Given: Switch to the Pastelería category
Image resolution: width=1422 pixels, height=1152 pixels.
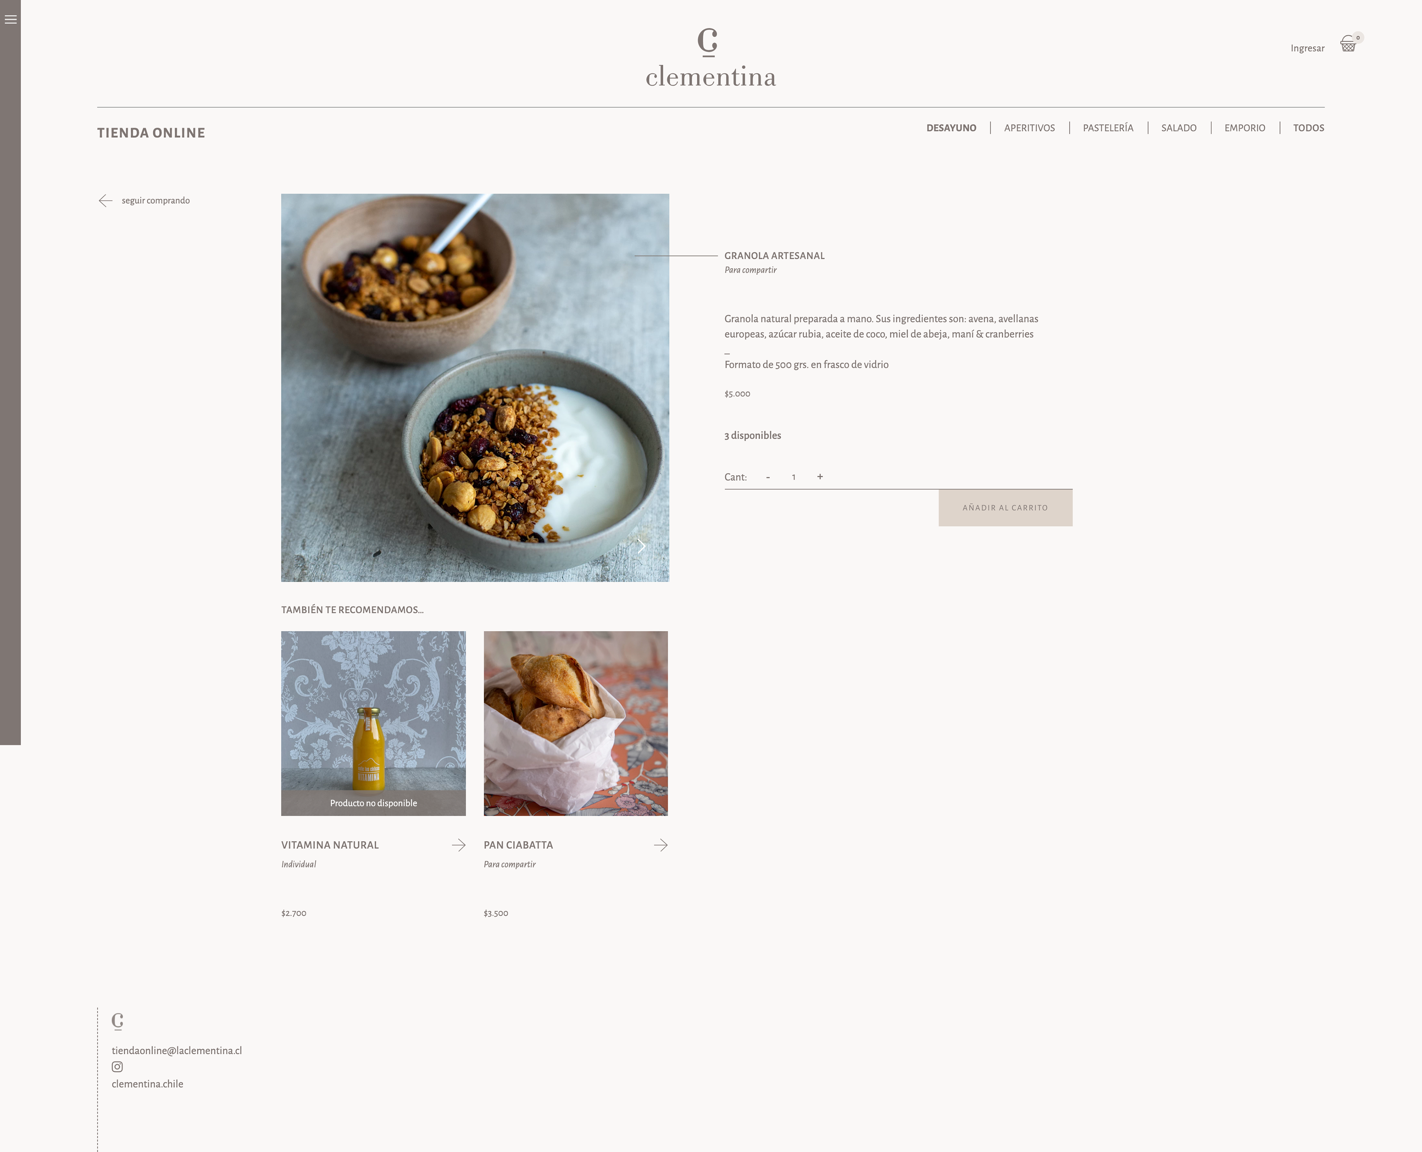Looking at the screenshot, I should click(x=1108, y=128).
